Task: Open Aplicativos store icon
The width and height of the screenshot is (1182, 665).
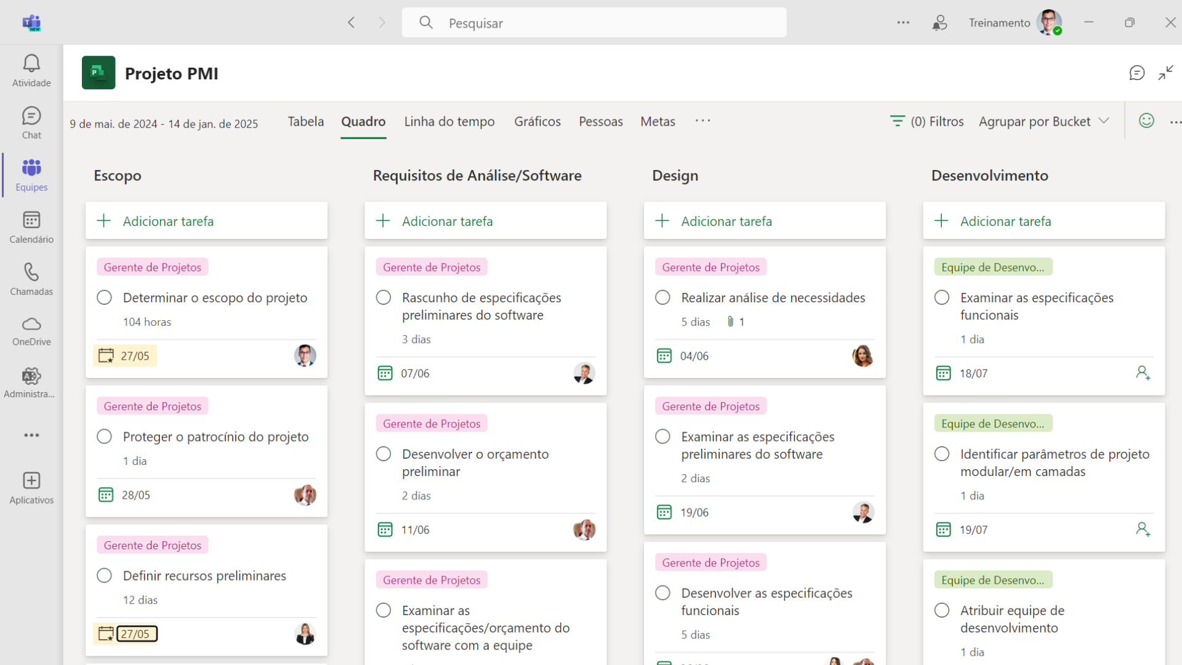Action: (31, 488)
